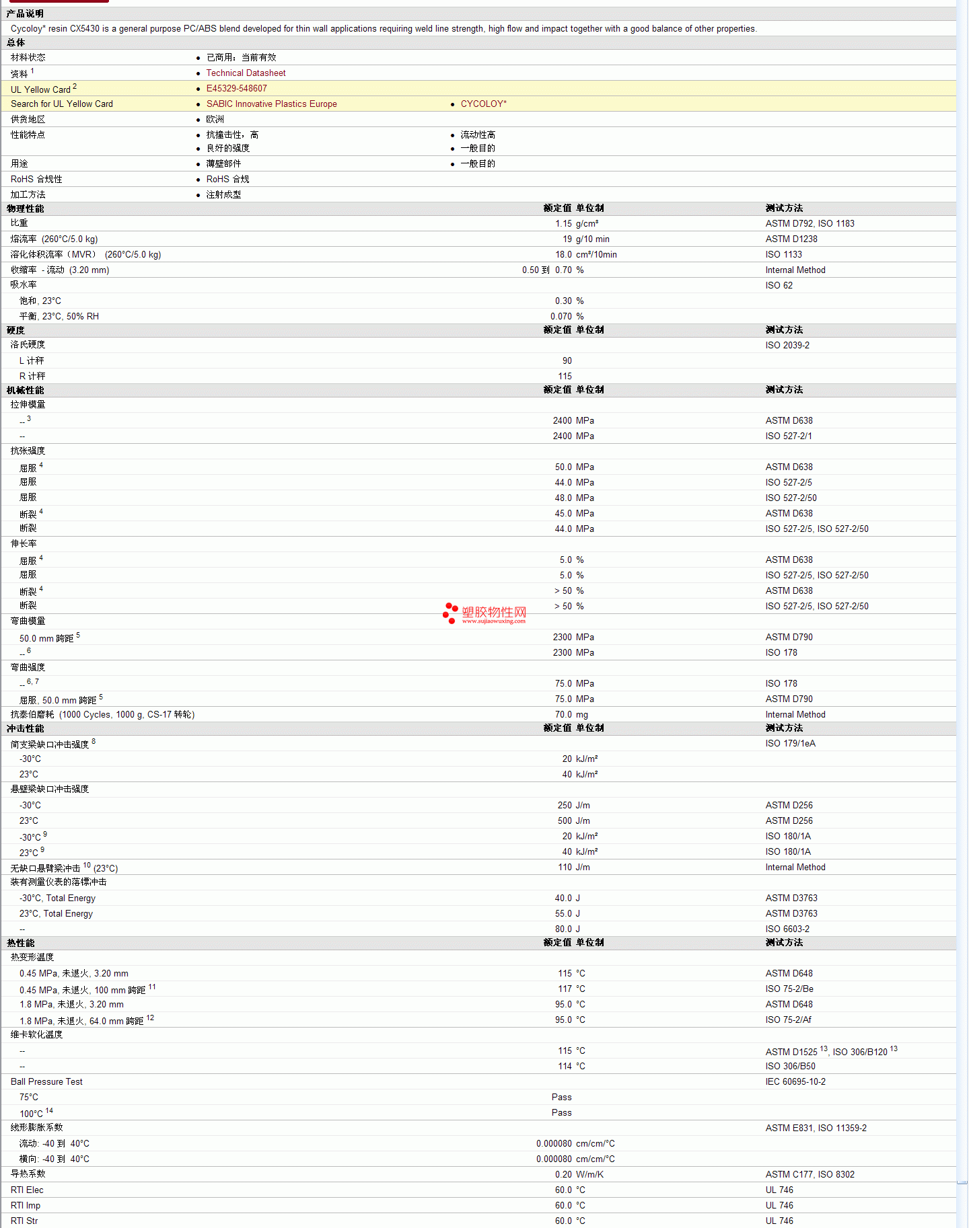Image resolution: width=969 pixels, height=1228 pixels.
Task: Click the RTI Str row label
Action: tap(24, 1221)
